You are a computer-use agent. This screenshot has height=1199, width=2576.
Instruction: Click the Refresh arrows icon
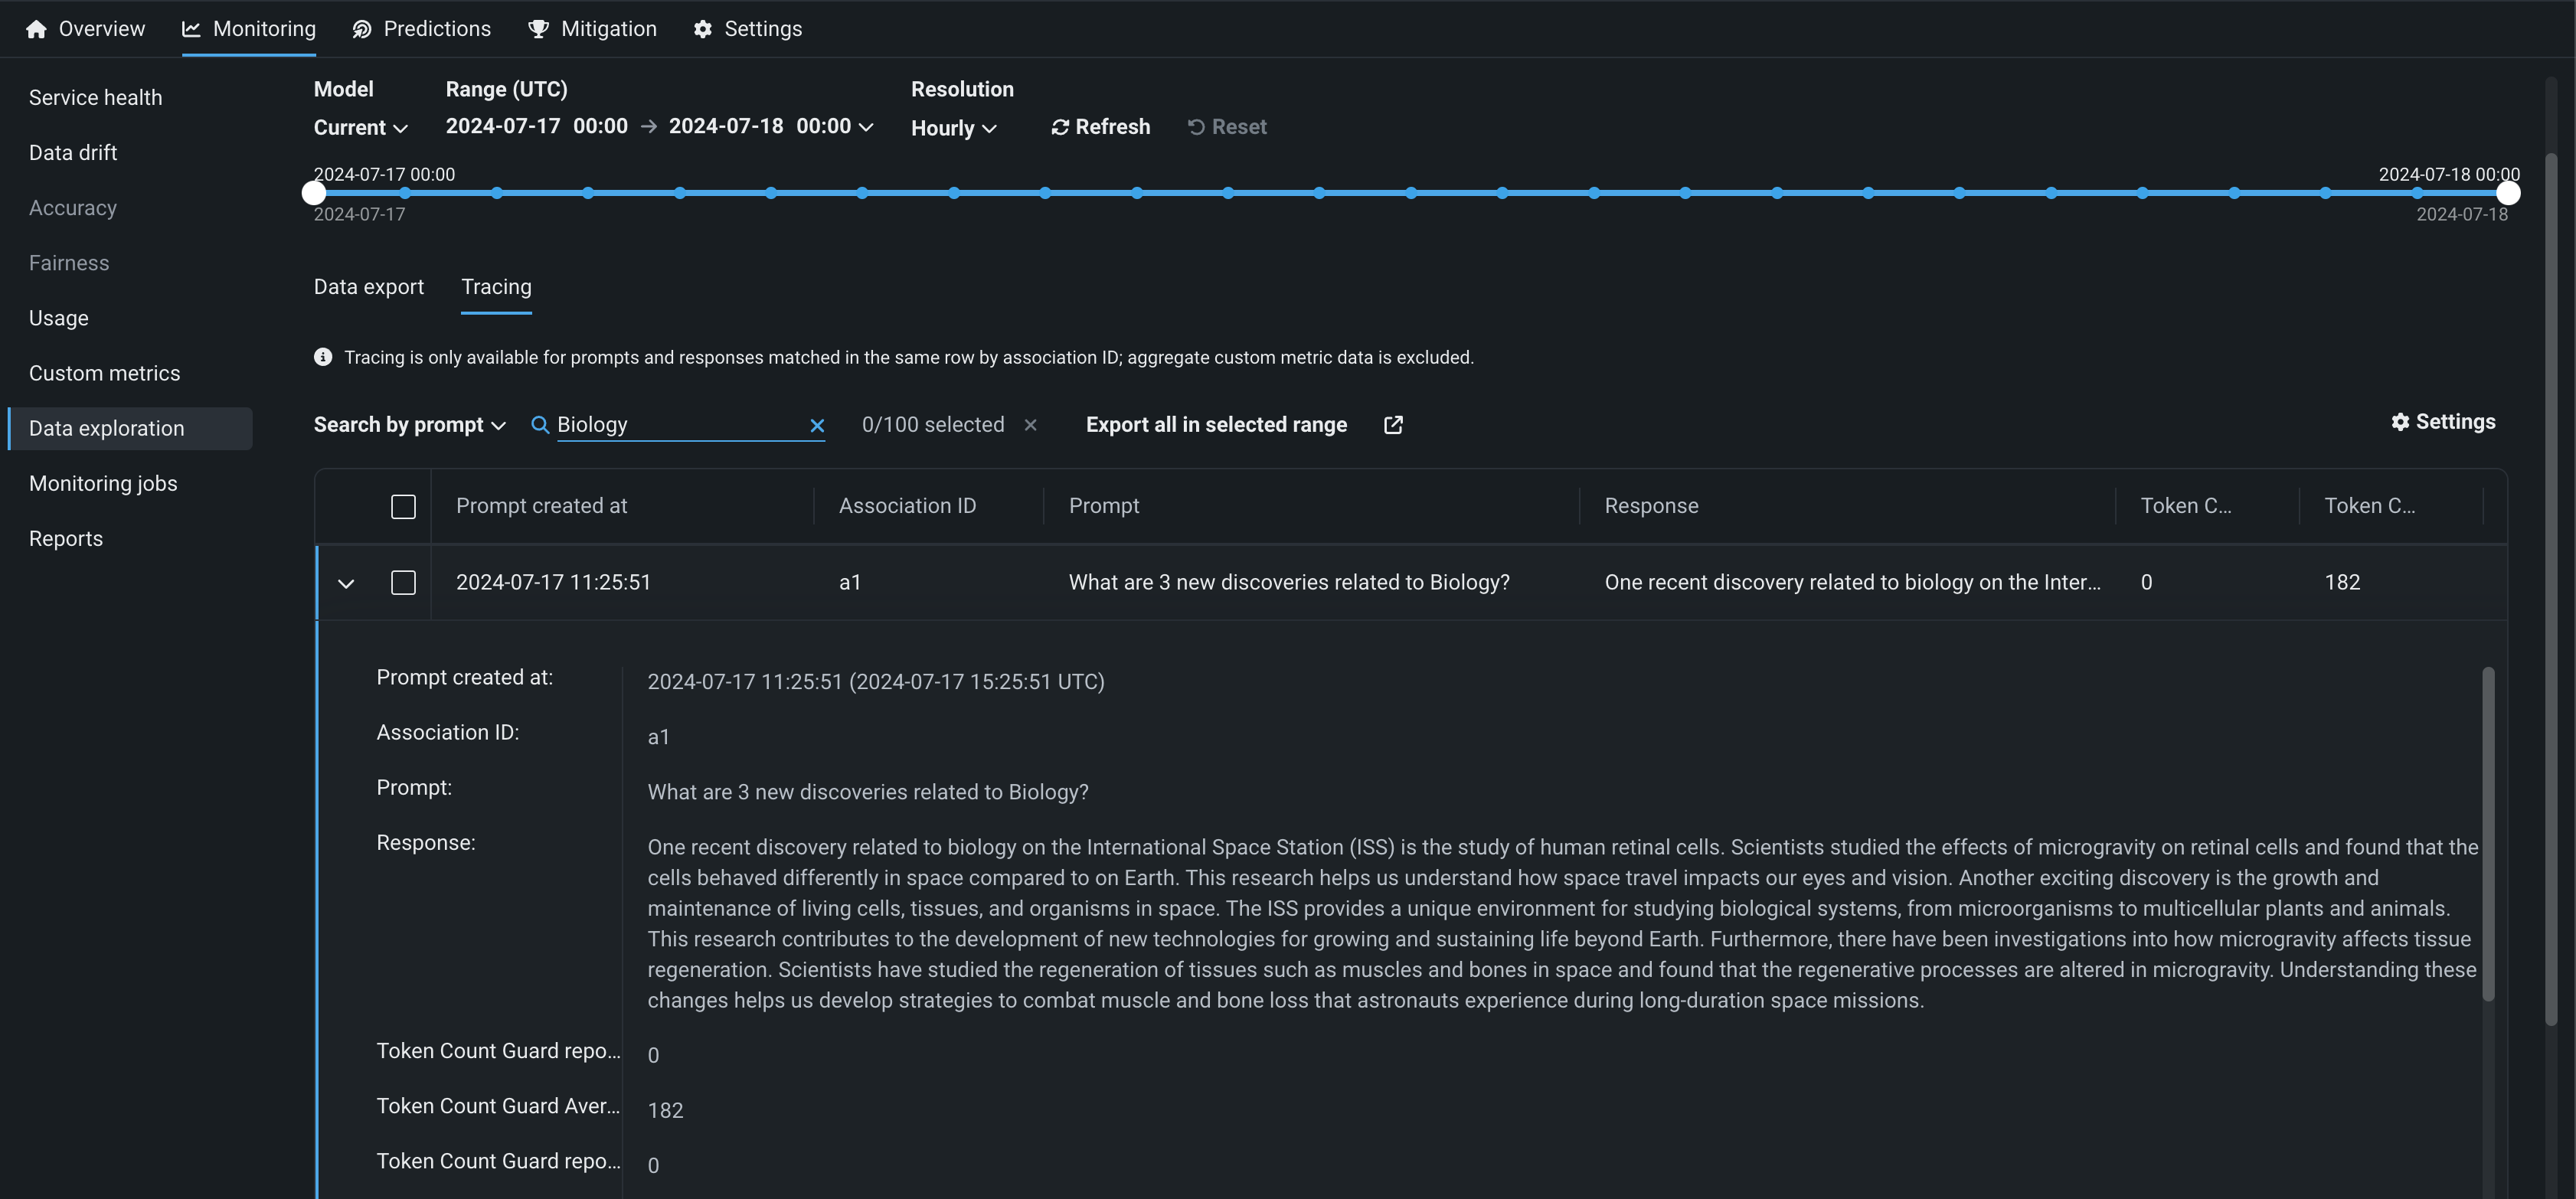pos(1060,127)
